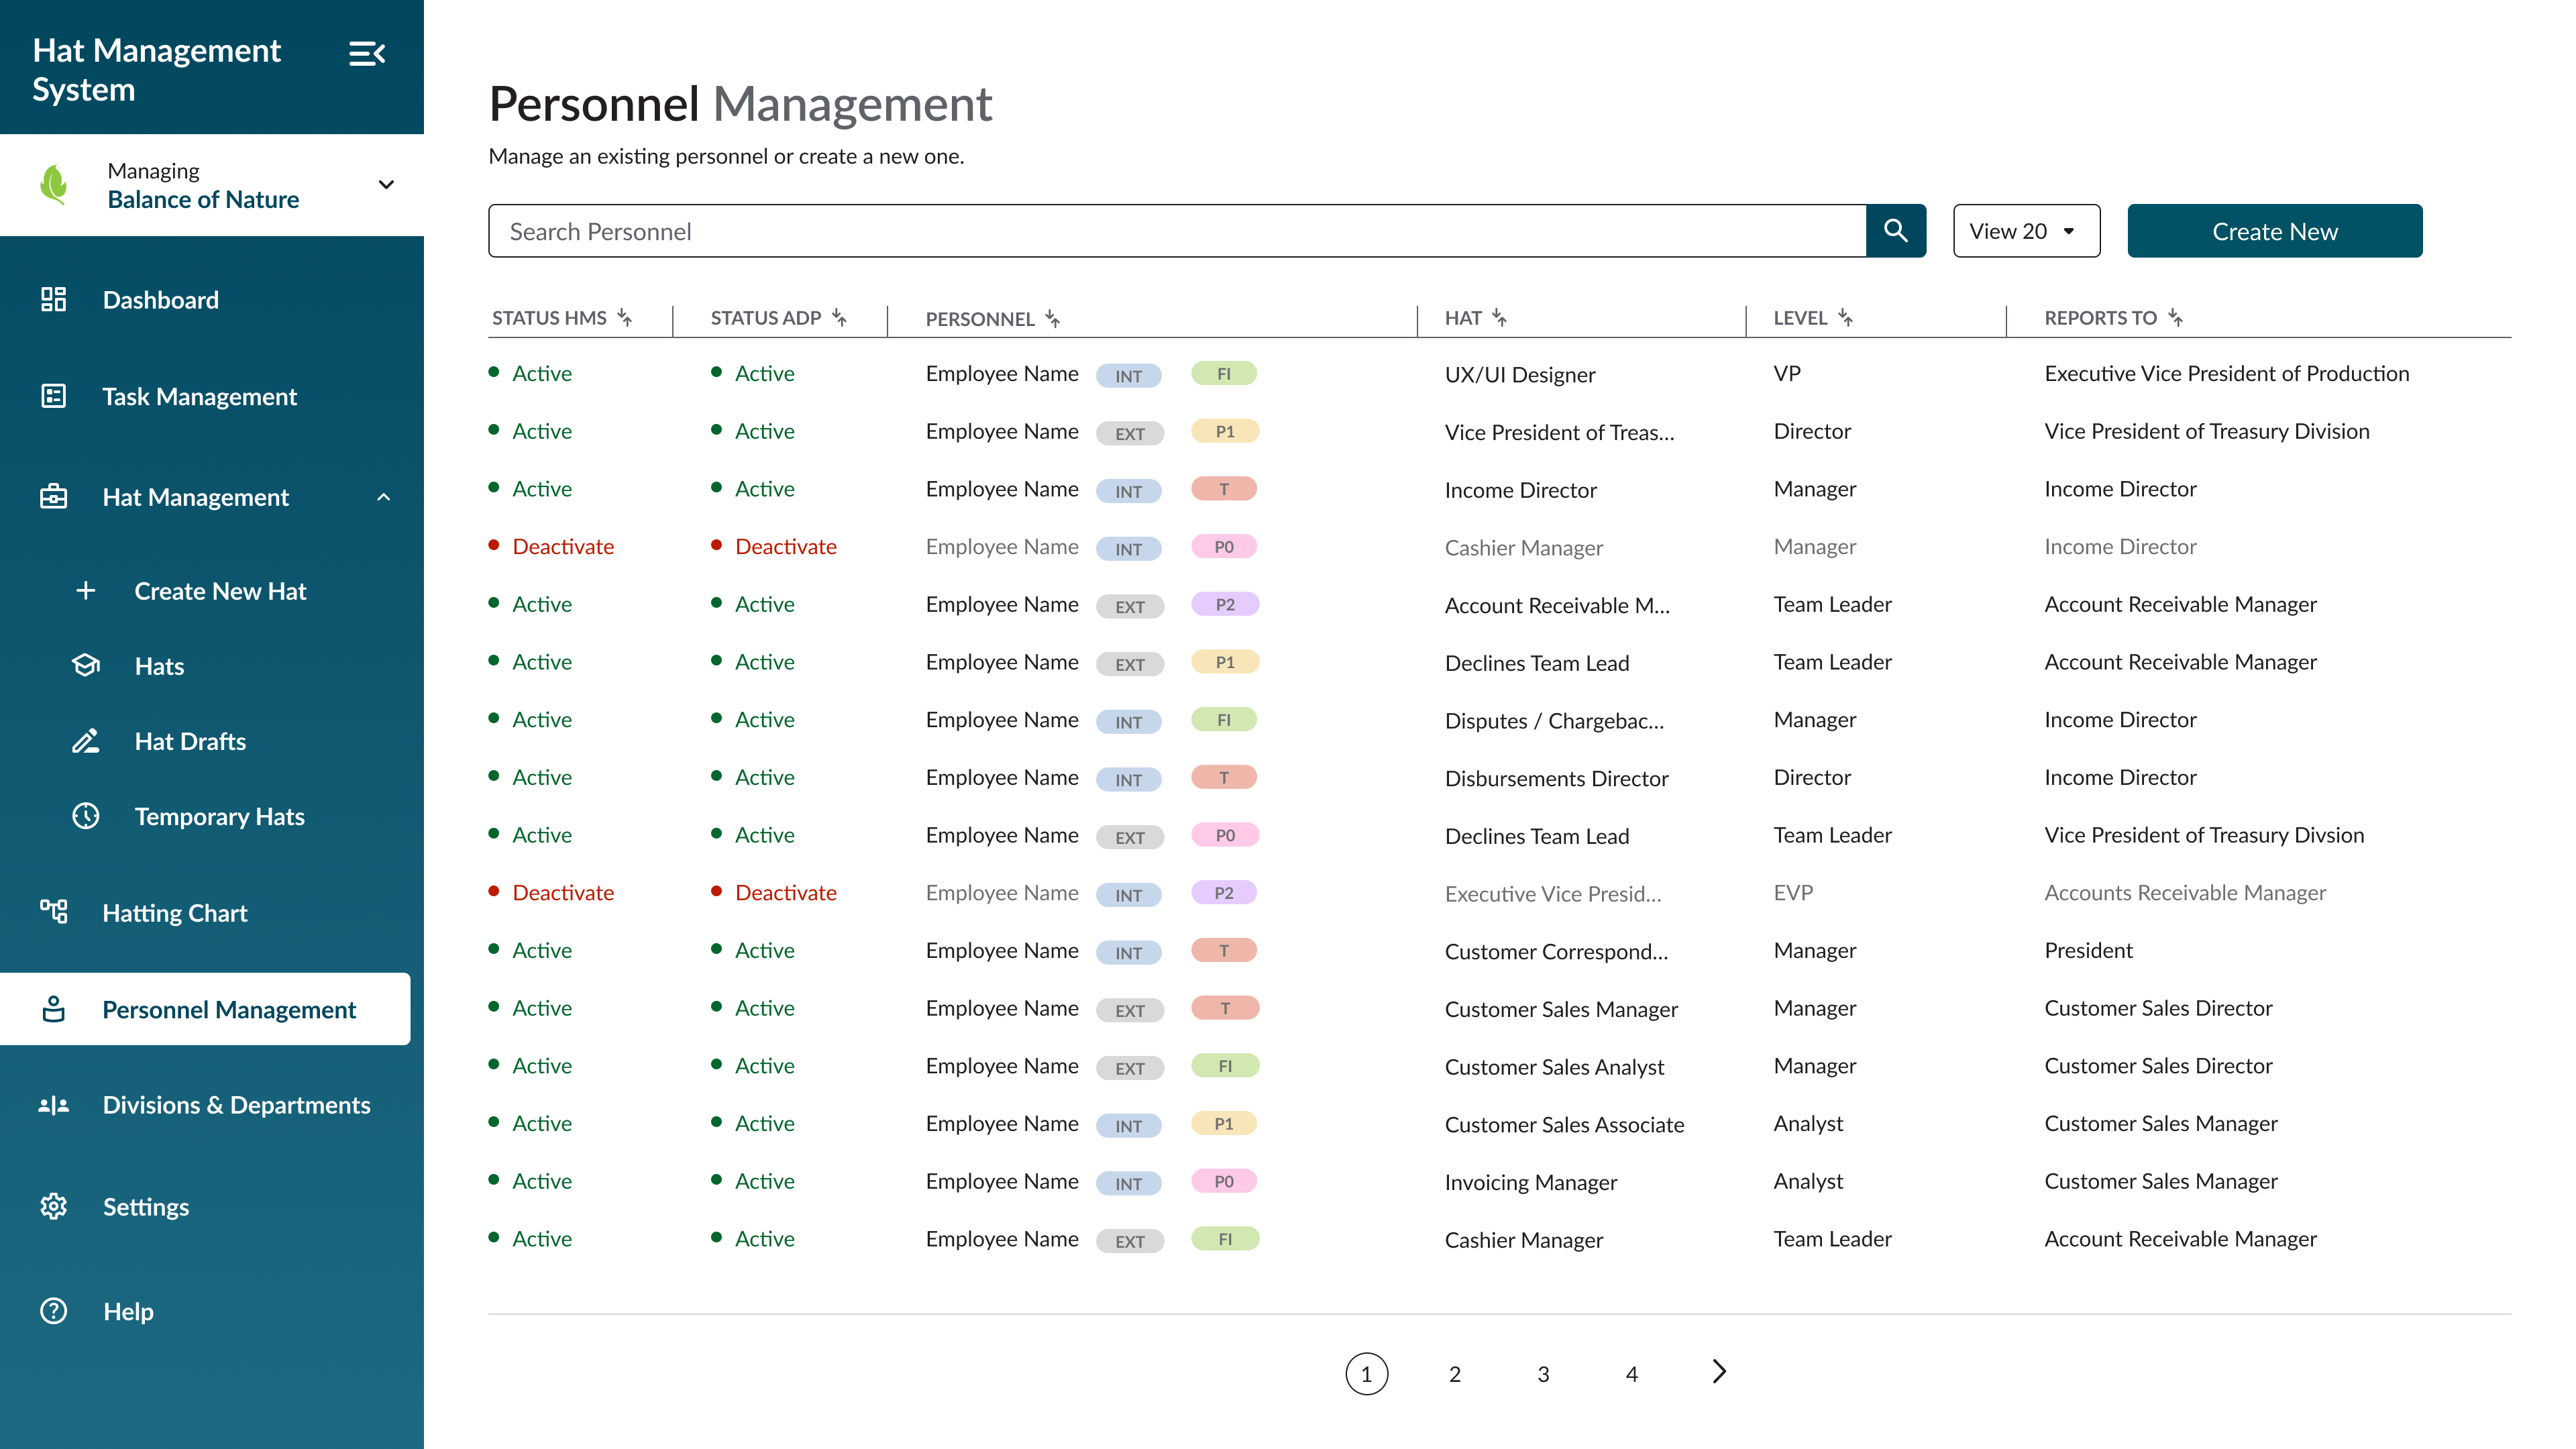
Task: Click the Temporary Hats clock icon
Action: pos(86,816)
